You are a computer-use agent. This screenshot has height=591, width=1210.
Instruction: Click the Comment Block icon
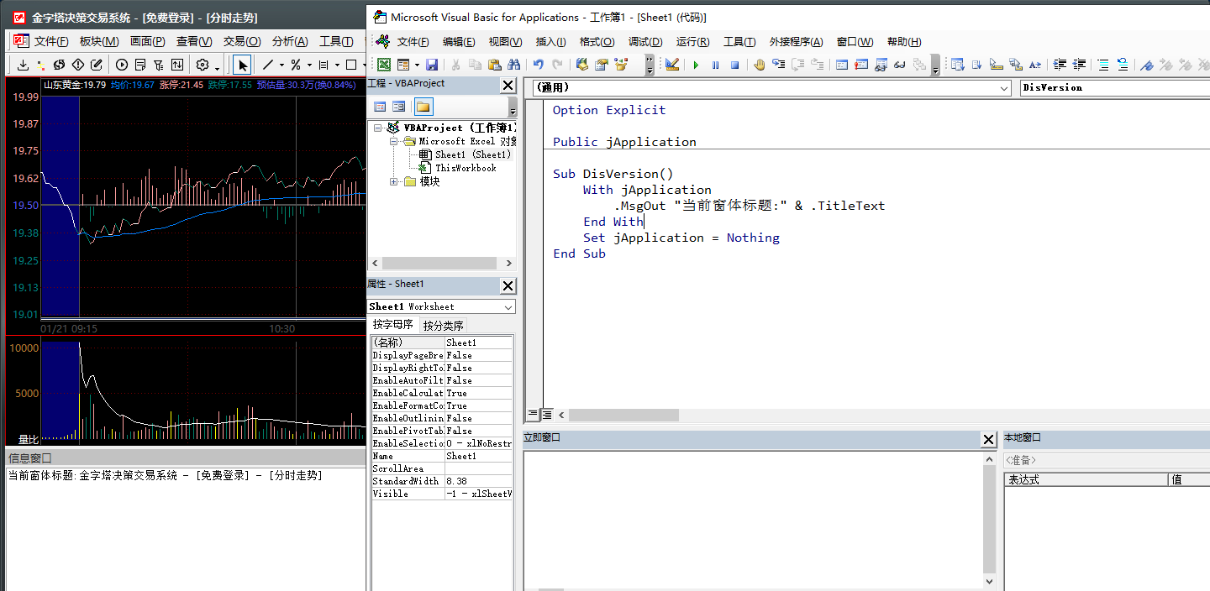1103,65
